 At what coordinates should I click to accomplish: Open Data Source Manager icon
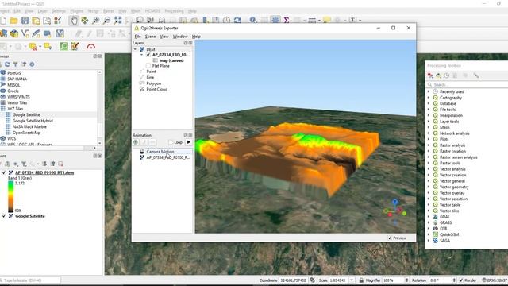click(x=3, y=33)
